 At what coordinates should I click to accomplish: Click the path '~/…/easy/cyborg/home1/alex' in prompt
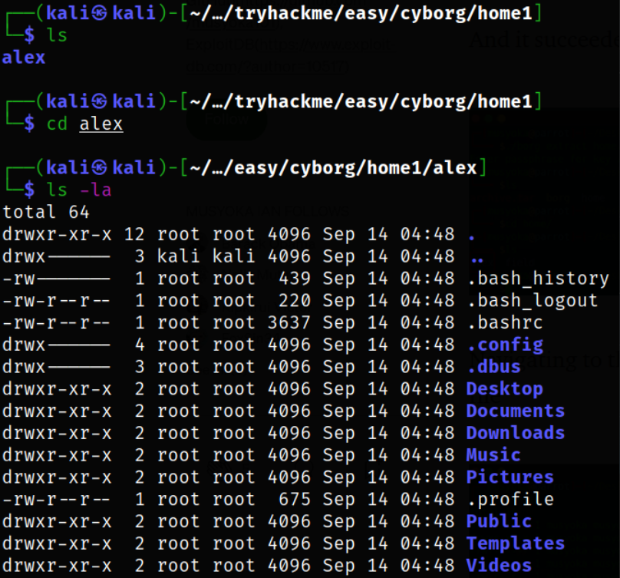click(x=333, y=168)
